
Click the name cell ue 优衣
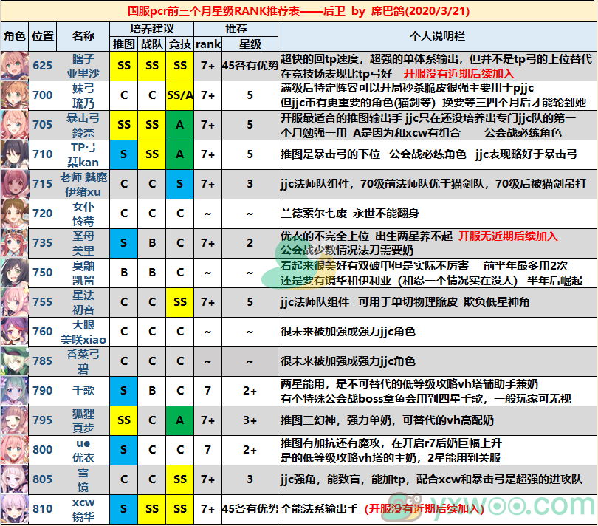pyautogui.click(x=83, y=450)
